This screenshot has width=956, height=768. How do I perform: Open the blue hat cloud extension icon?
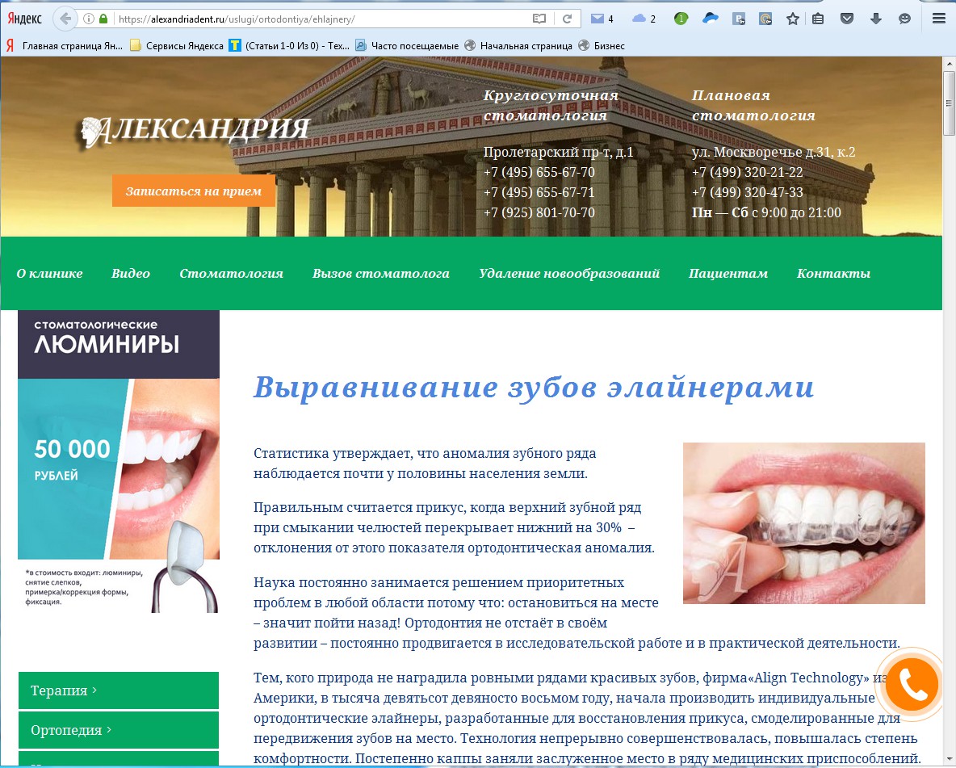tap(711, 19)
